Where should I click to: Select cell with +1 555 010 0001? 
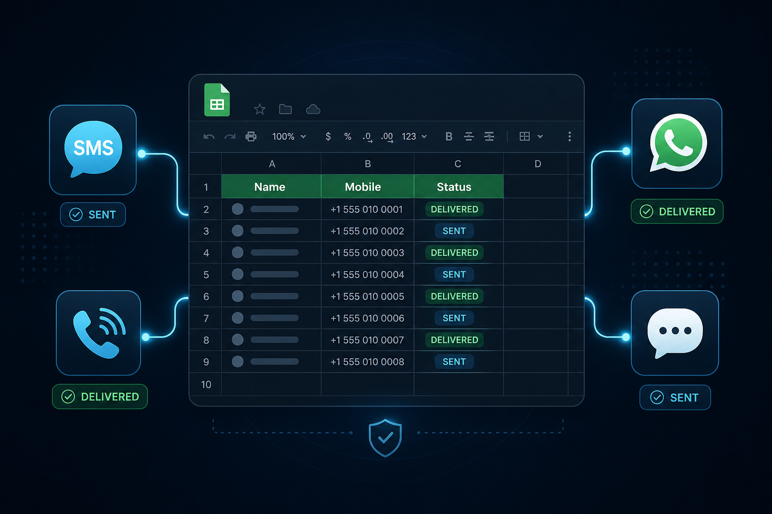[367, 209]
